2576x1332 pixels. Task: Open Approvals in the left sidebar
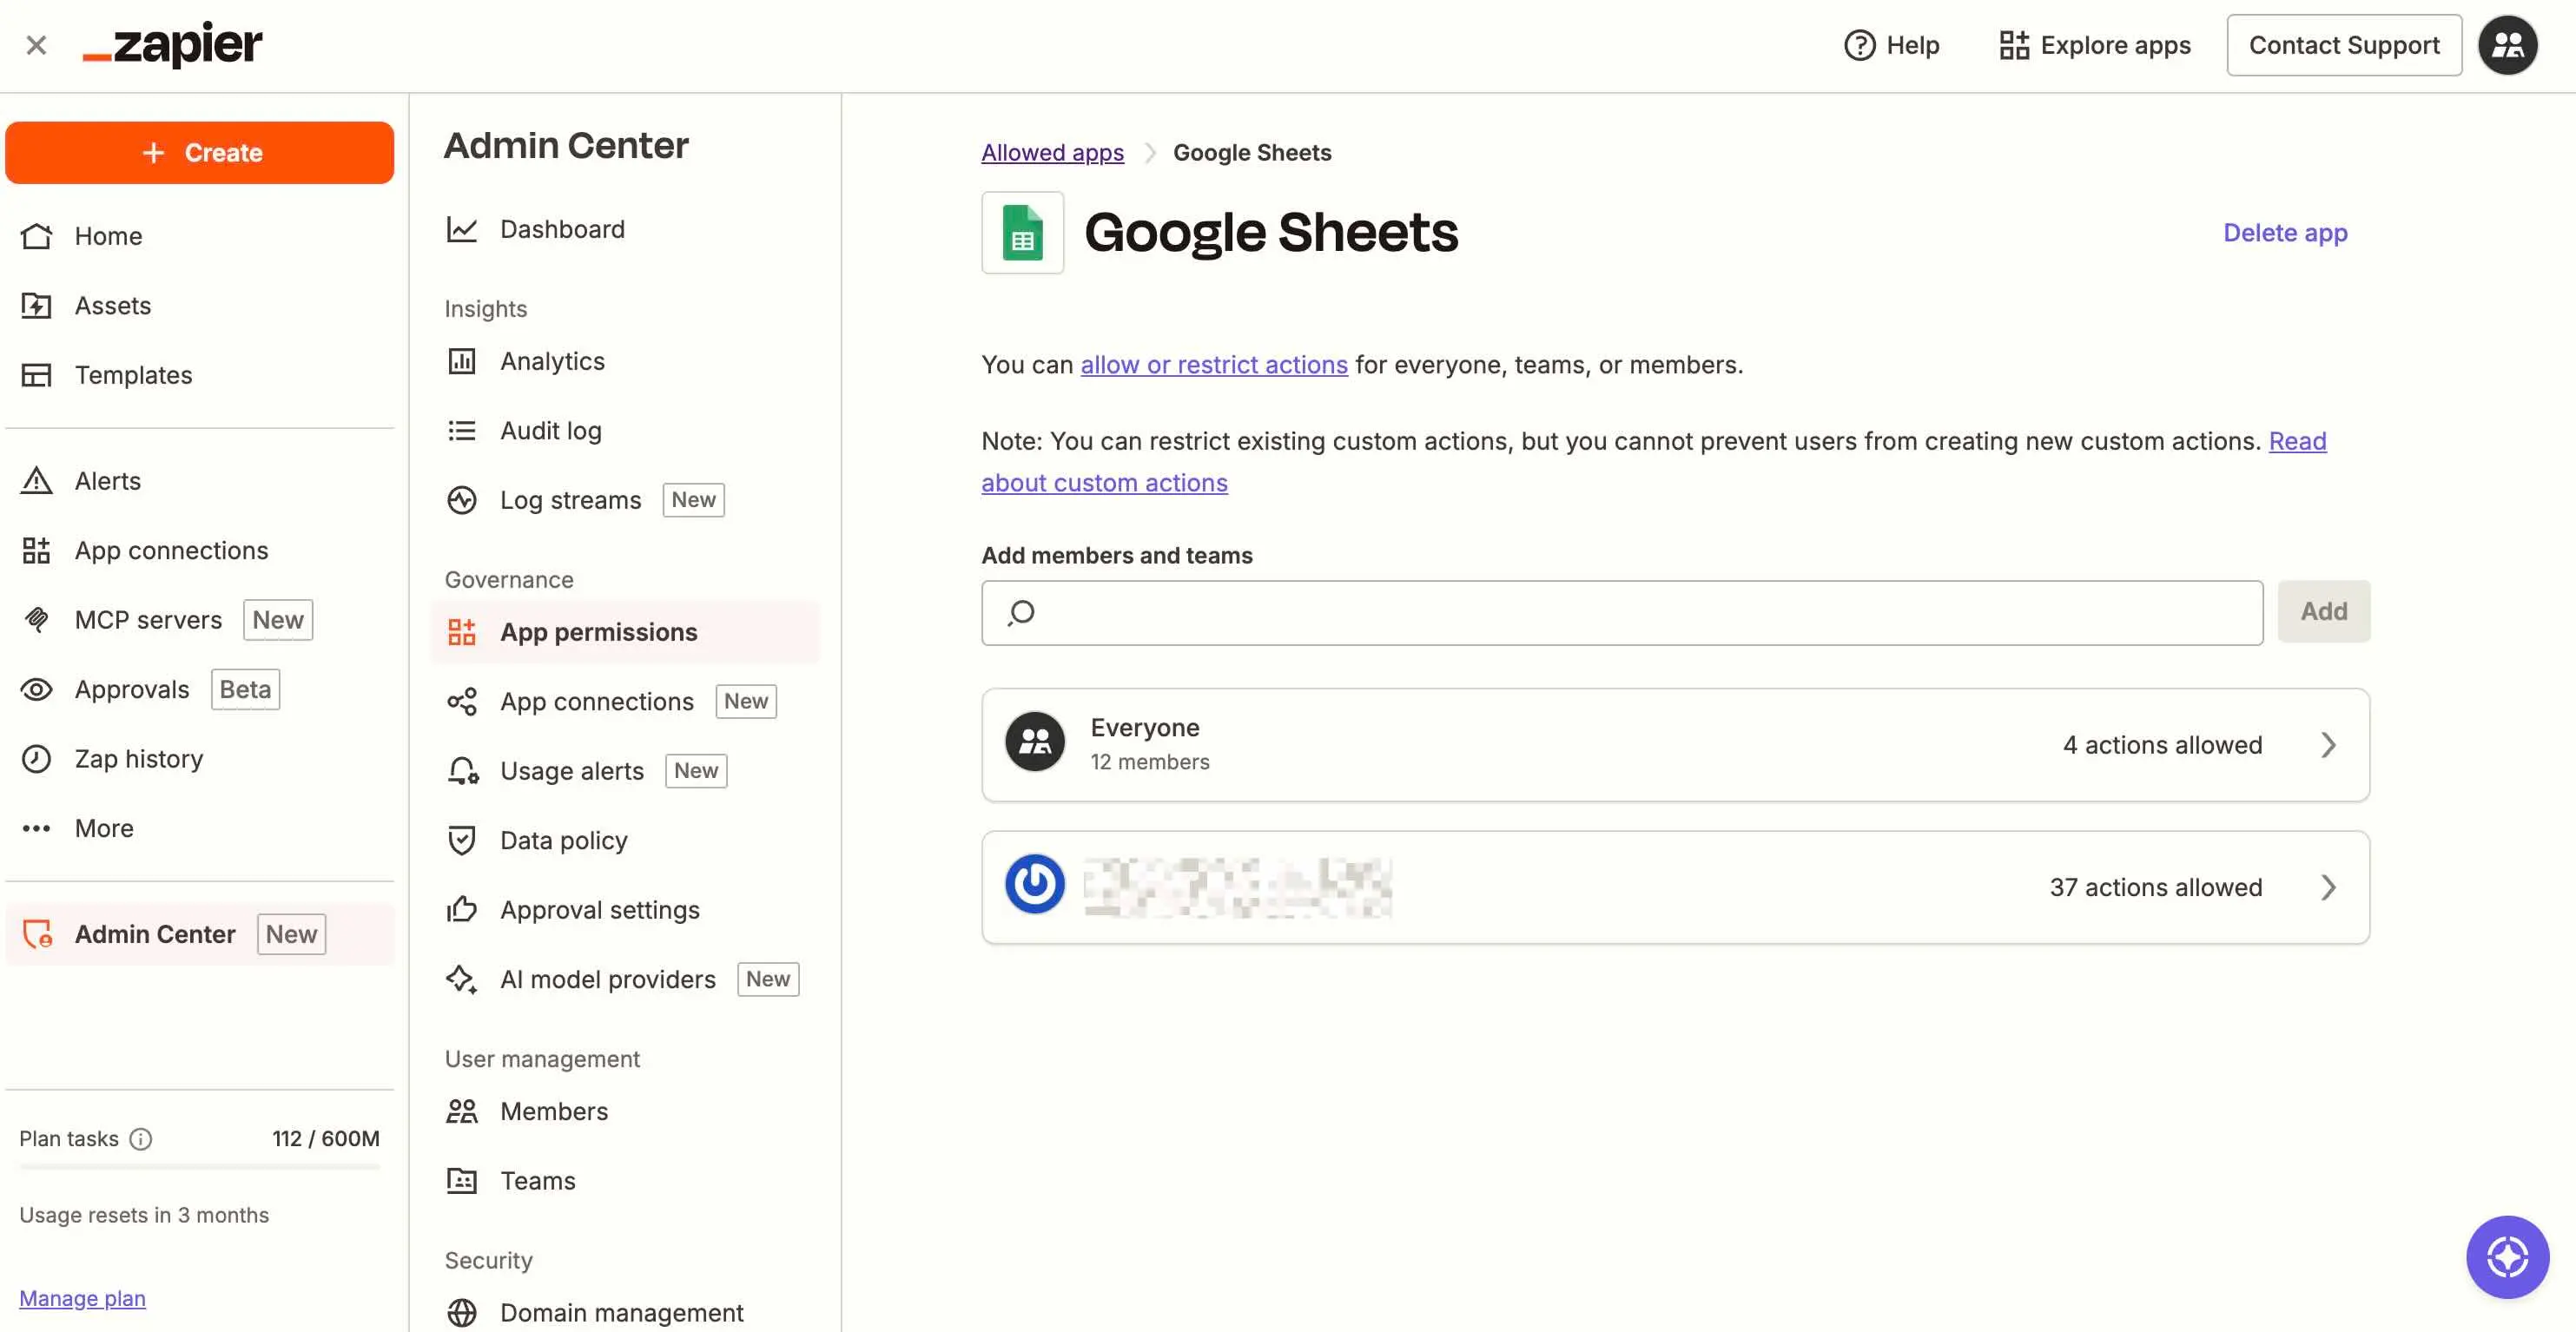[x=200, y=690]
